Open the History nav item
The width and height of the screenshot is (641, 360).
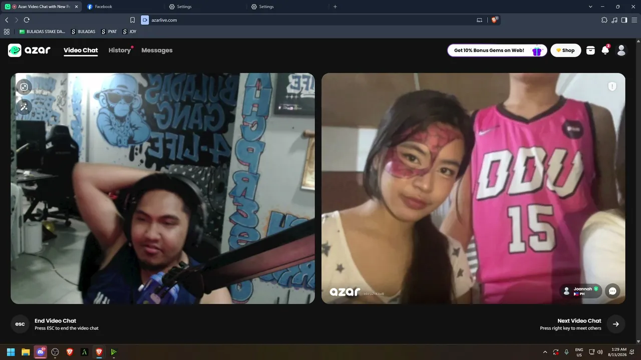click(120, 50)
